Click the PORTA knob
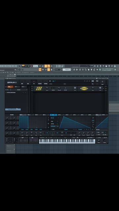This screenshot has height=211, width=119. click(x=99, y=140)
